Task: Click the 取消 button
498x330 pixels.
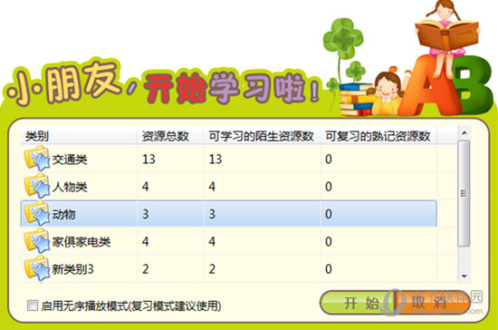Action: click(x=433, y=302)
